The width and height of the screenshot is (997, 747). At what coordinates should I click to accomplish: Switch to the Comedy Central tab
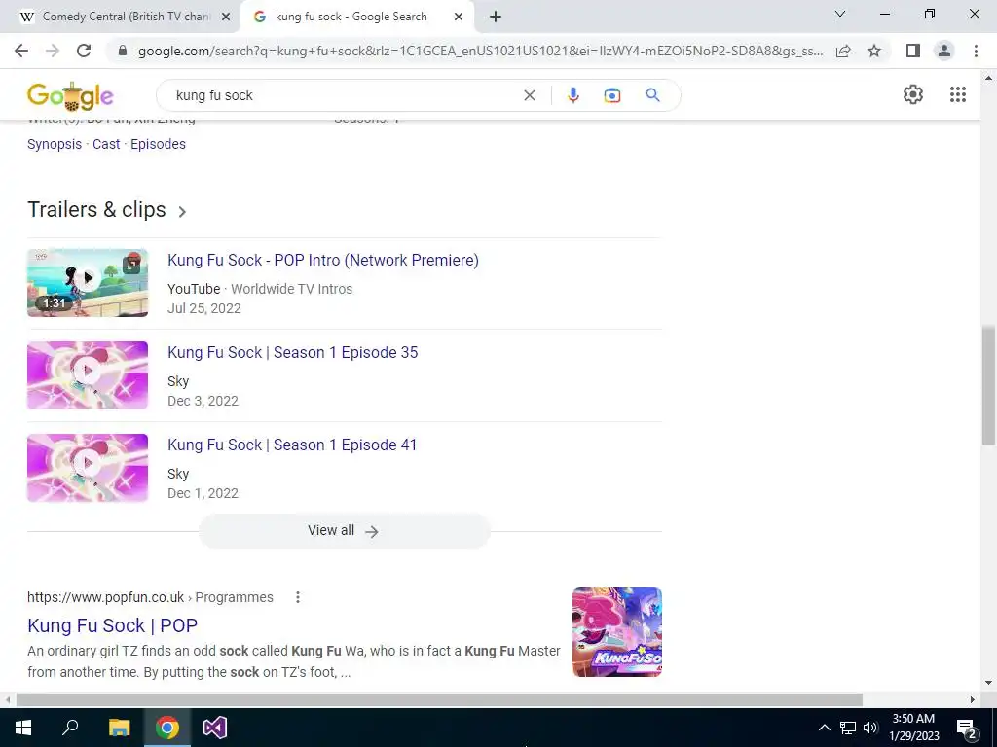click(126, 17)
